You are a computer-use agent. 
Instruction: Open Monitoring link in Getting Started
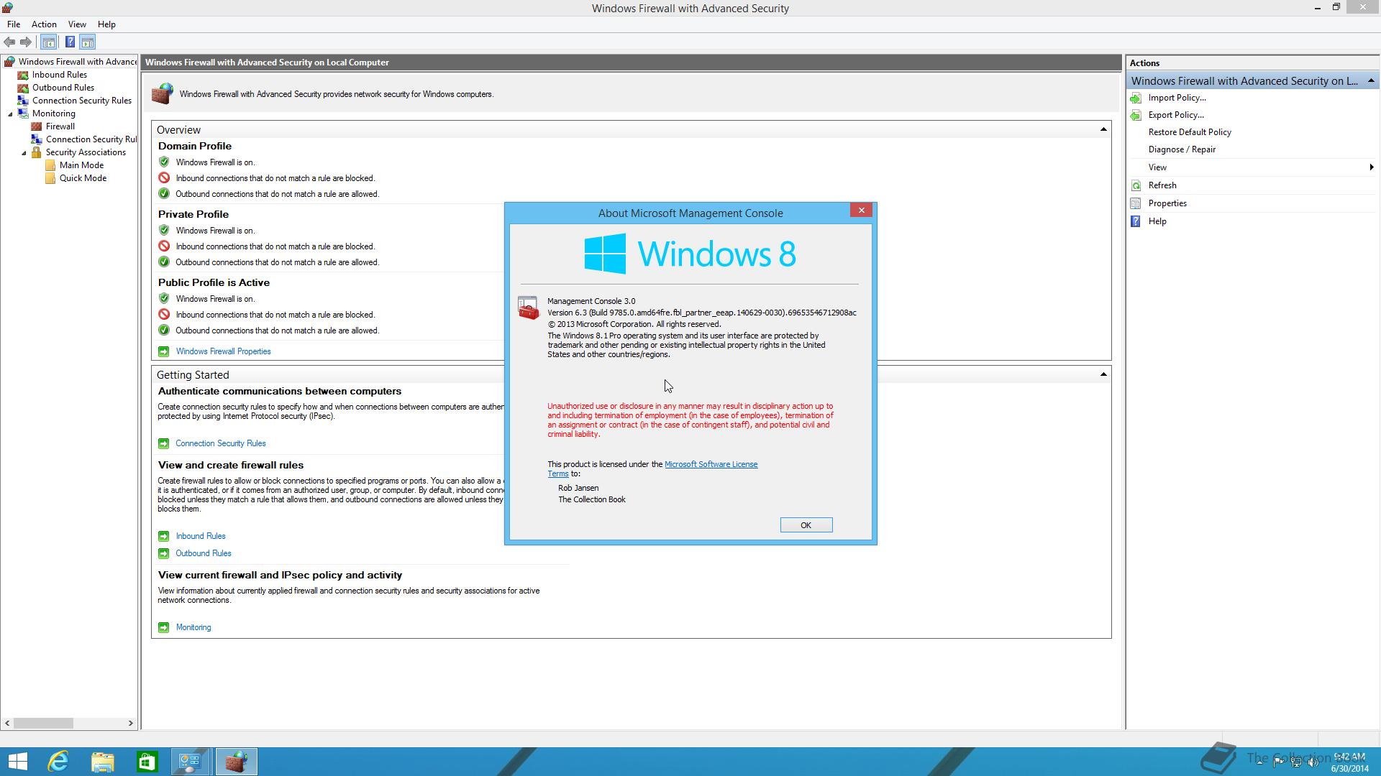coord(193,627)
